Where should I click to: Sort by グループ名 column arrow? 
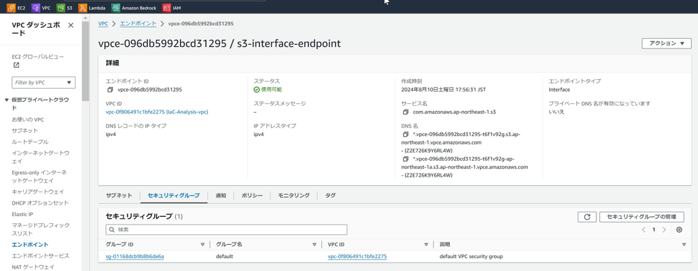click(314, 245)
